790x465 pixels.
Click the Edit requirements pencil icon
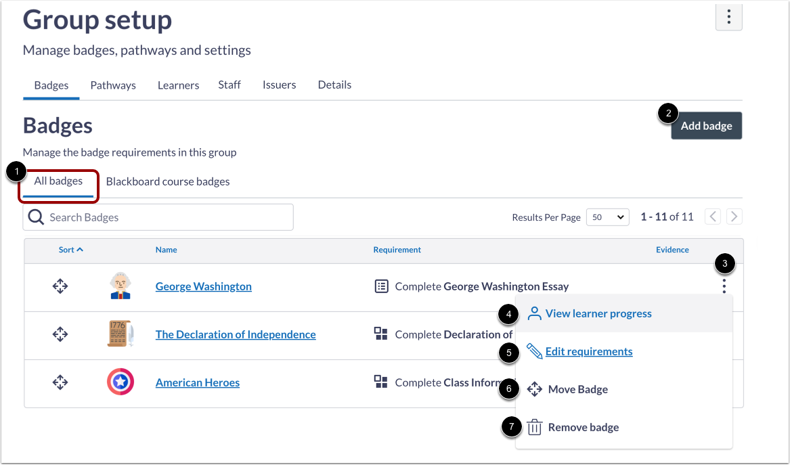(534, 351)
